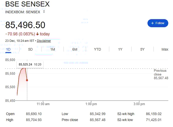The height and width of the screenshot is (127, 173).
Task: Open the Disclaimer link
Action: (44, 41)
